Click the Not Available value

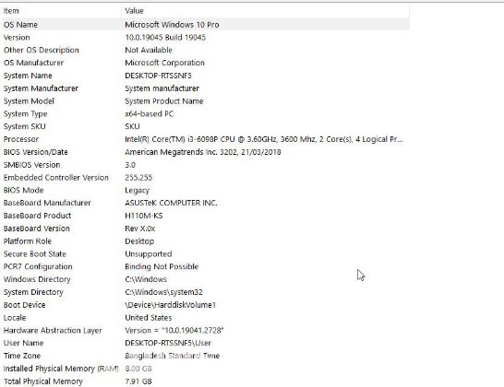tap(149, 50)
